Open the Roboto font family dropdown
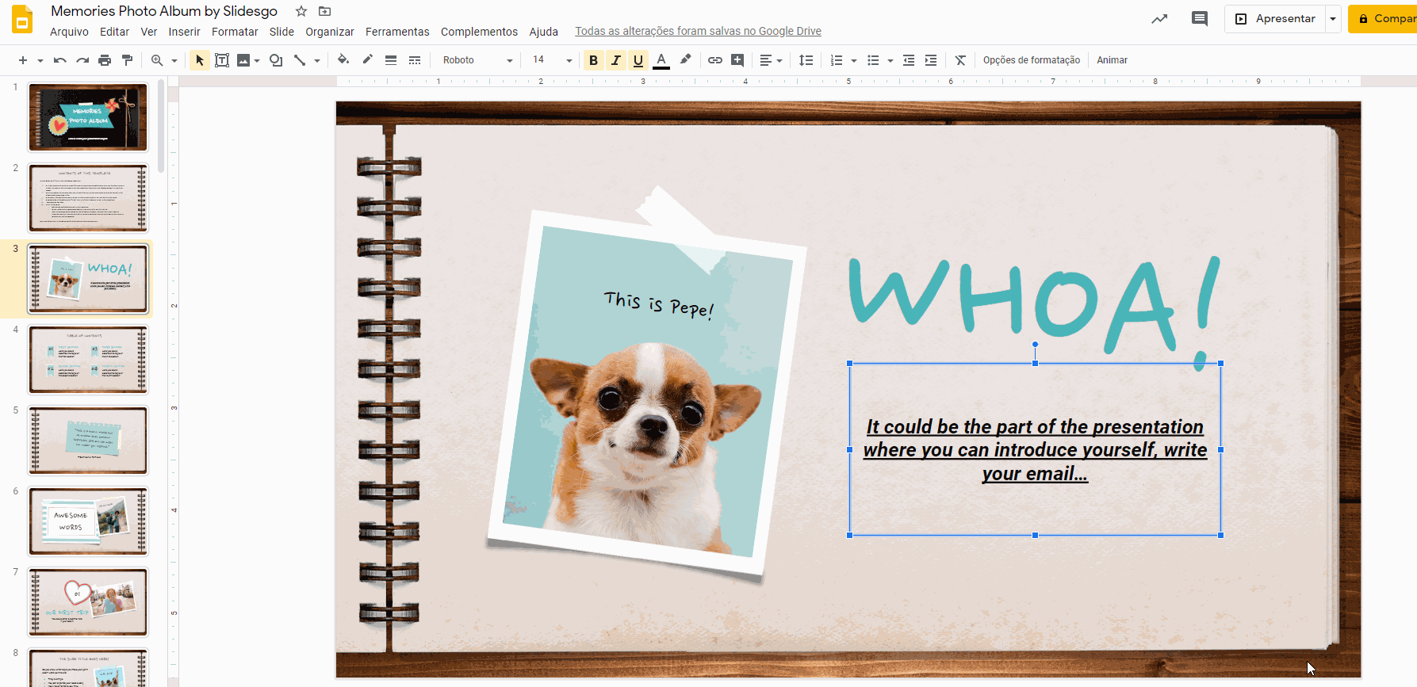 tap(478, 60)
